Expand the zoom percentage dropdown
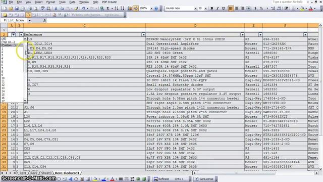The width and height of the screenshot is (323, 182). (151, 9)
